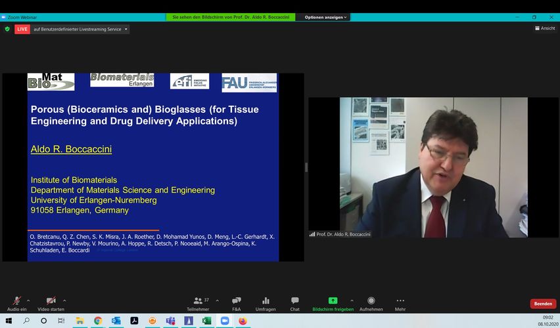Open Umfragen polls
The width and height of the screenshot is (560, 328).
(x=266, y=302)
